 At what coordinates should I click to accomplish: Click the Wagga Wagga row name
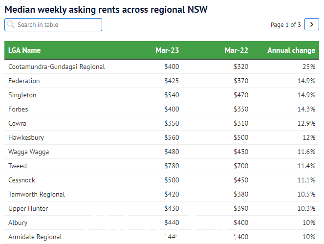click(29, 152)
